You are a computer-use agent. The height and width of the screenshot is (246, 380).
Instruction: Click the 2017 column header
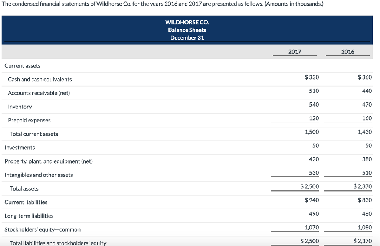point(294,52)
